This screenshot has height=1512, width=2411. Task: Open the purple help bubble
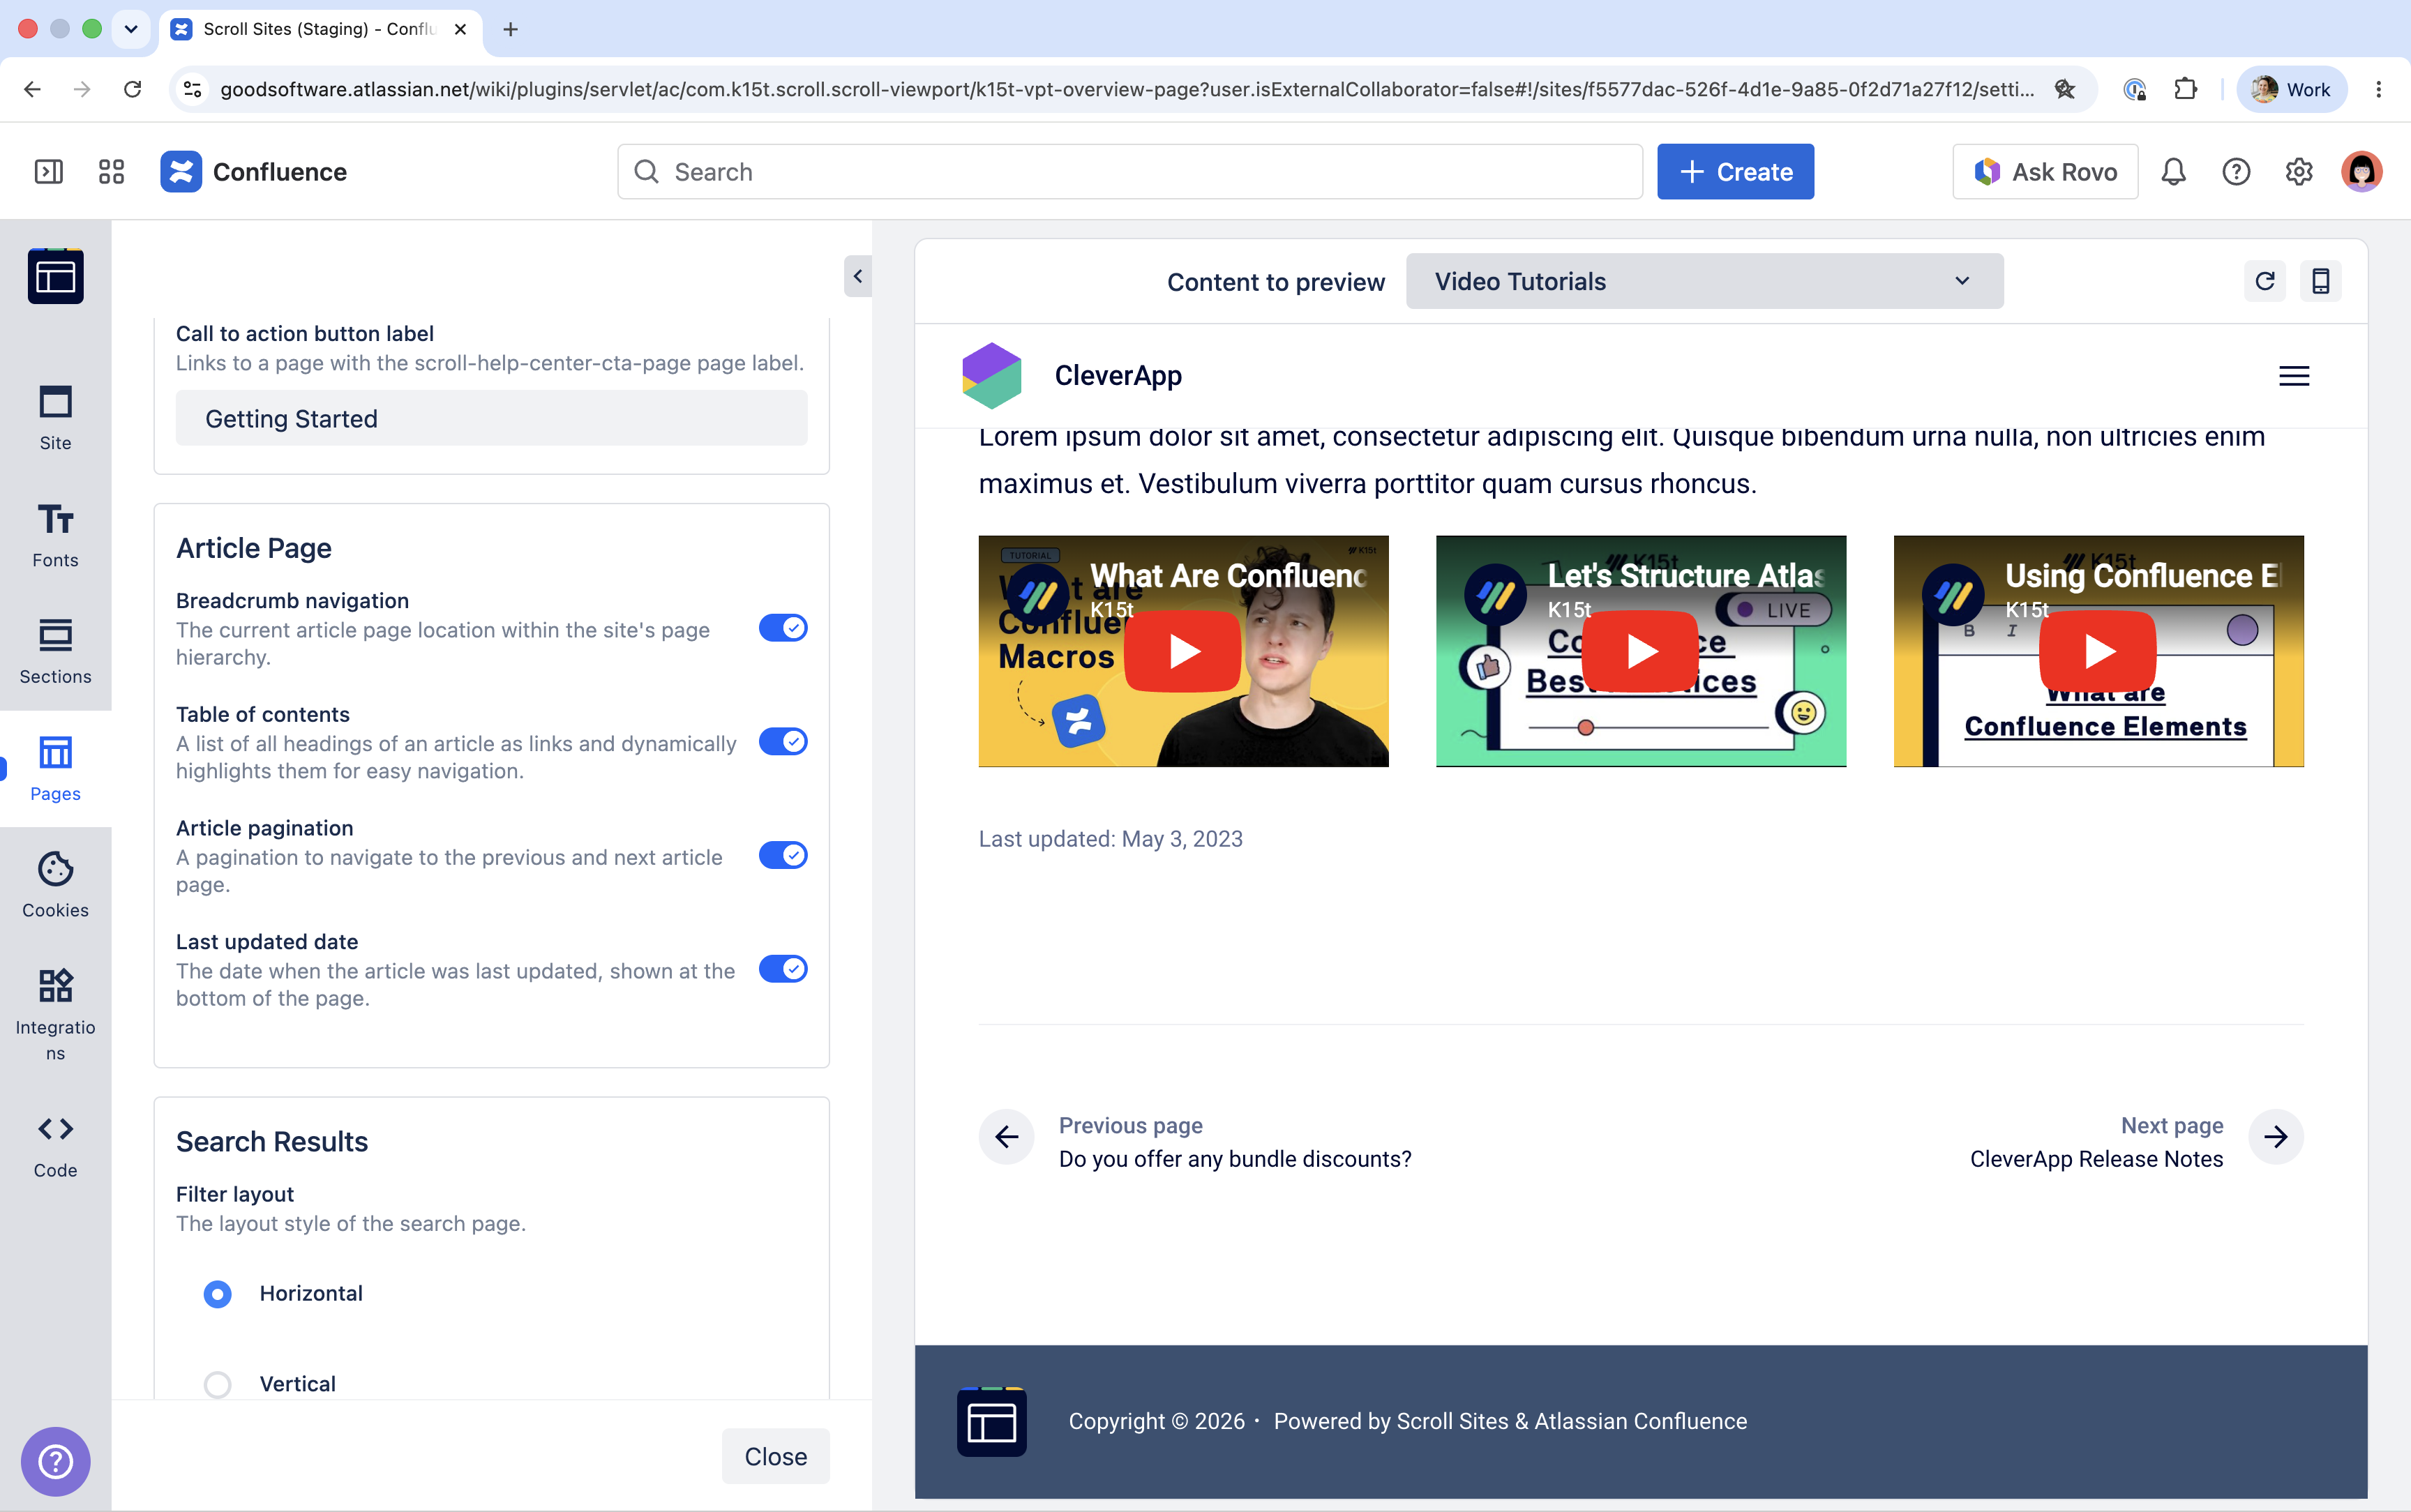click(x=56, y=1461)
